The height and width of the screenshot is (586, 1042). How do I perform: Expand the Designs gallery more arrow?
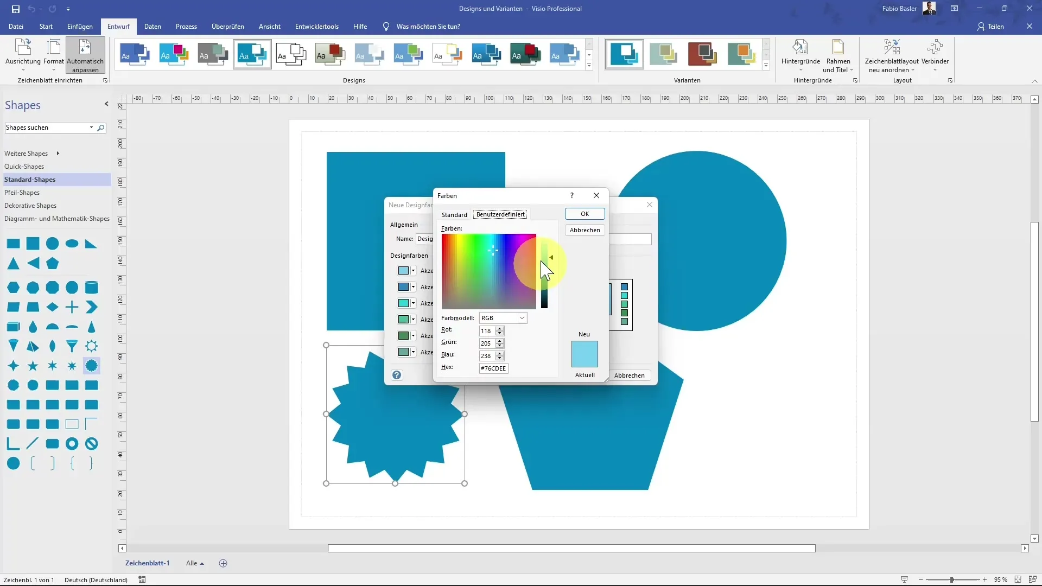coord(589,65)
